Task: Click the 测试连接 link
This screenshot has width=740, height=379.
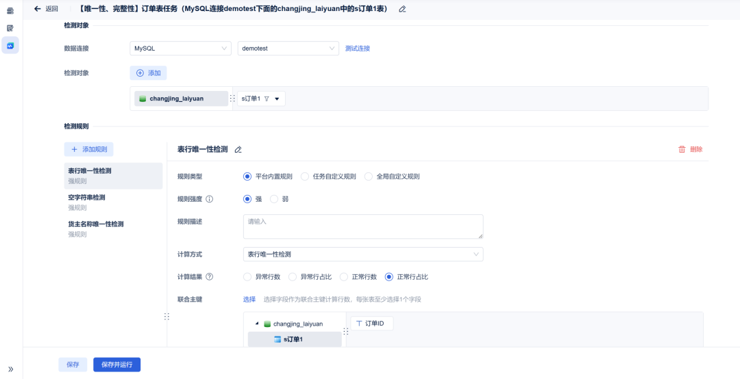Action: coord(358,48)
